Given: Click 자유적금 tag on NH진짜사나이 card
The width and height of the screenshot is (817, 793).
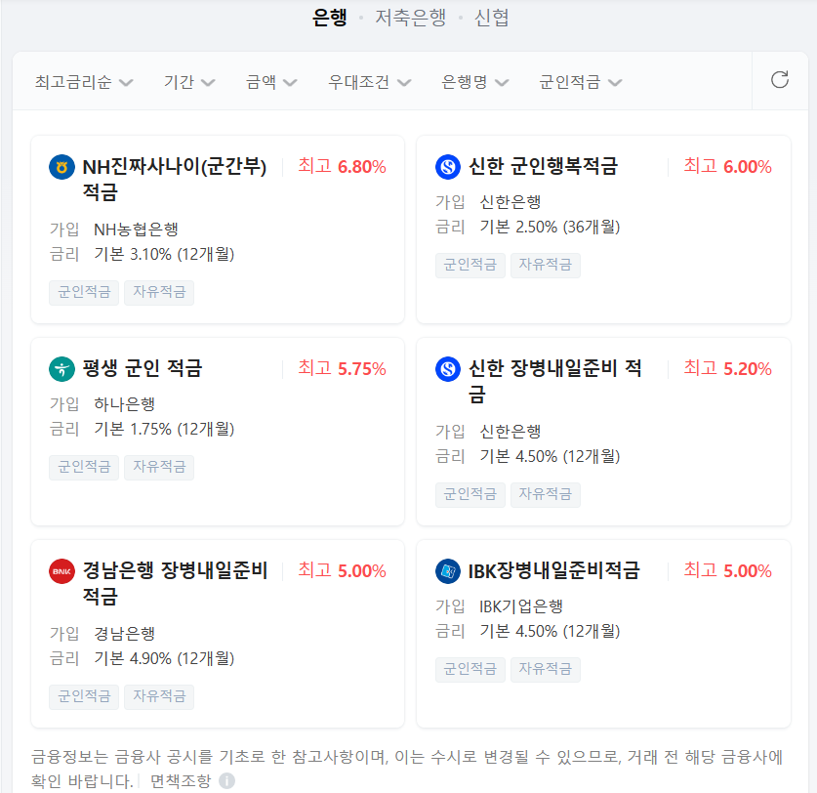Looking at the screenshot, I should [159, 292].
